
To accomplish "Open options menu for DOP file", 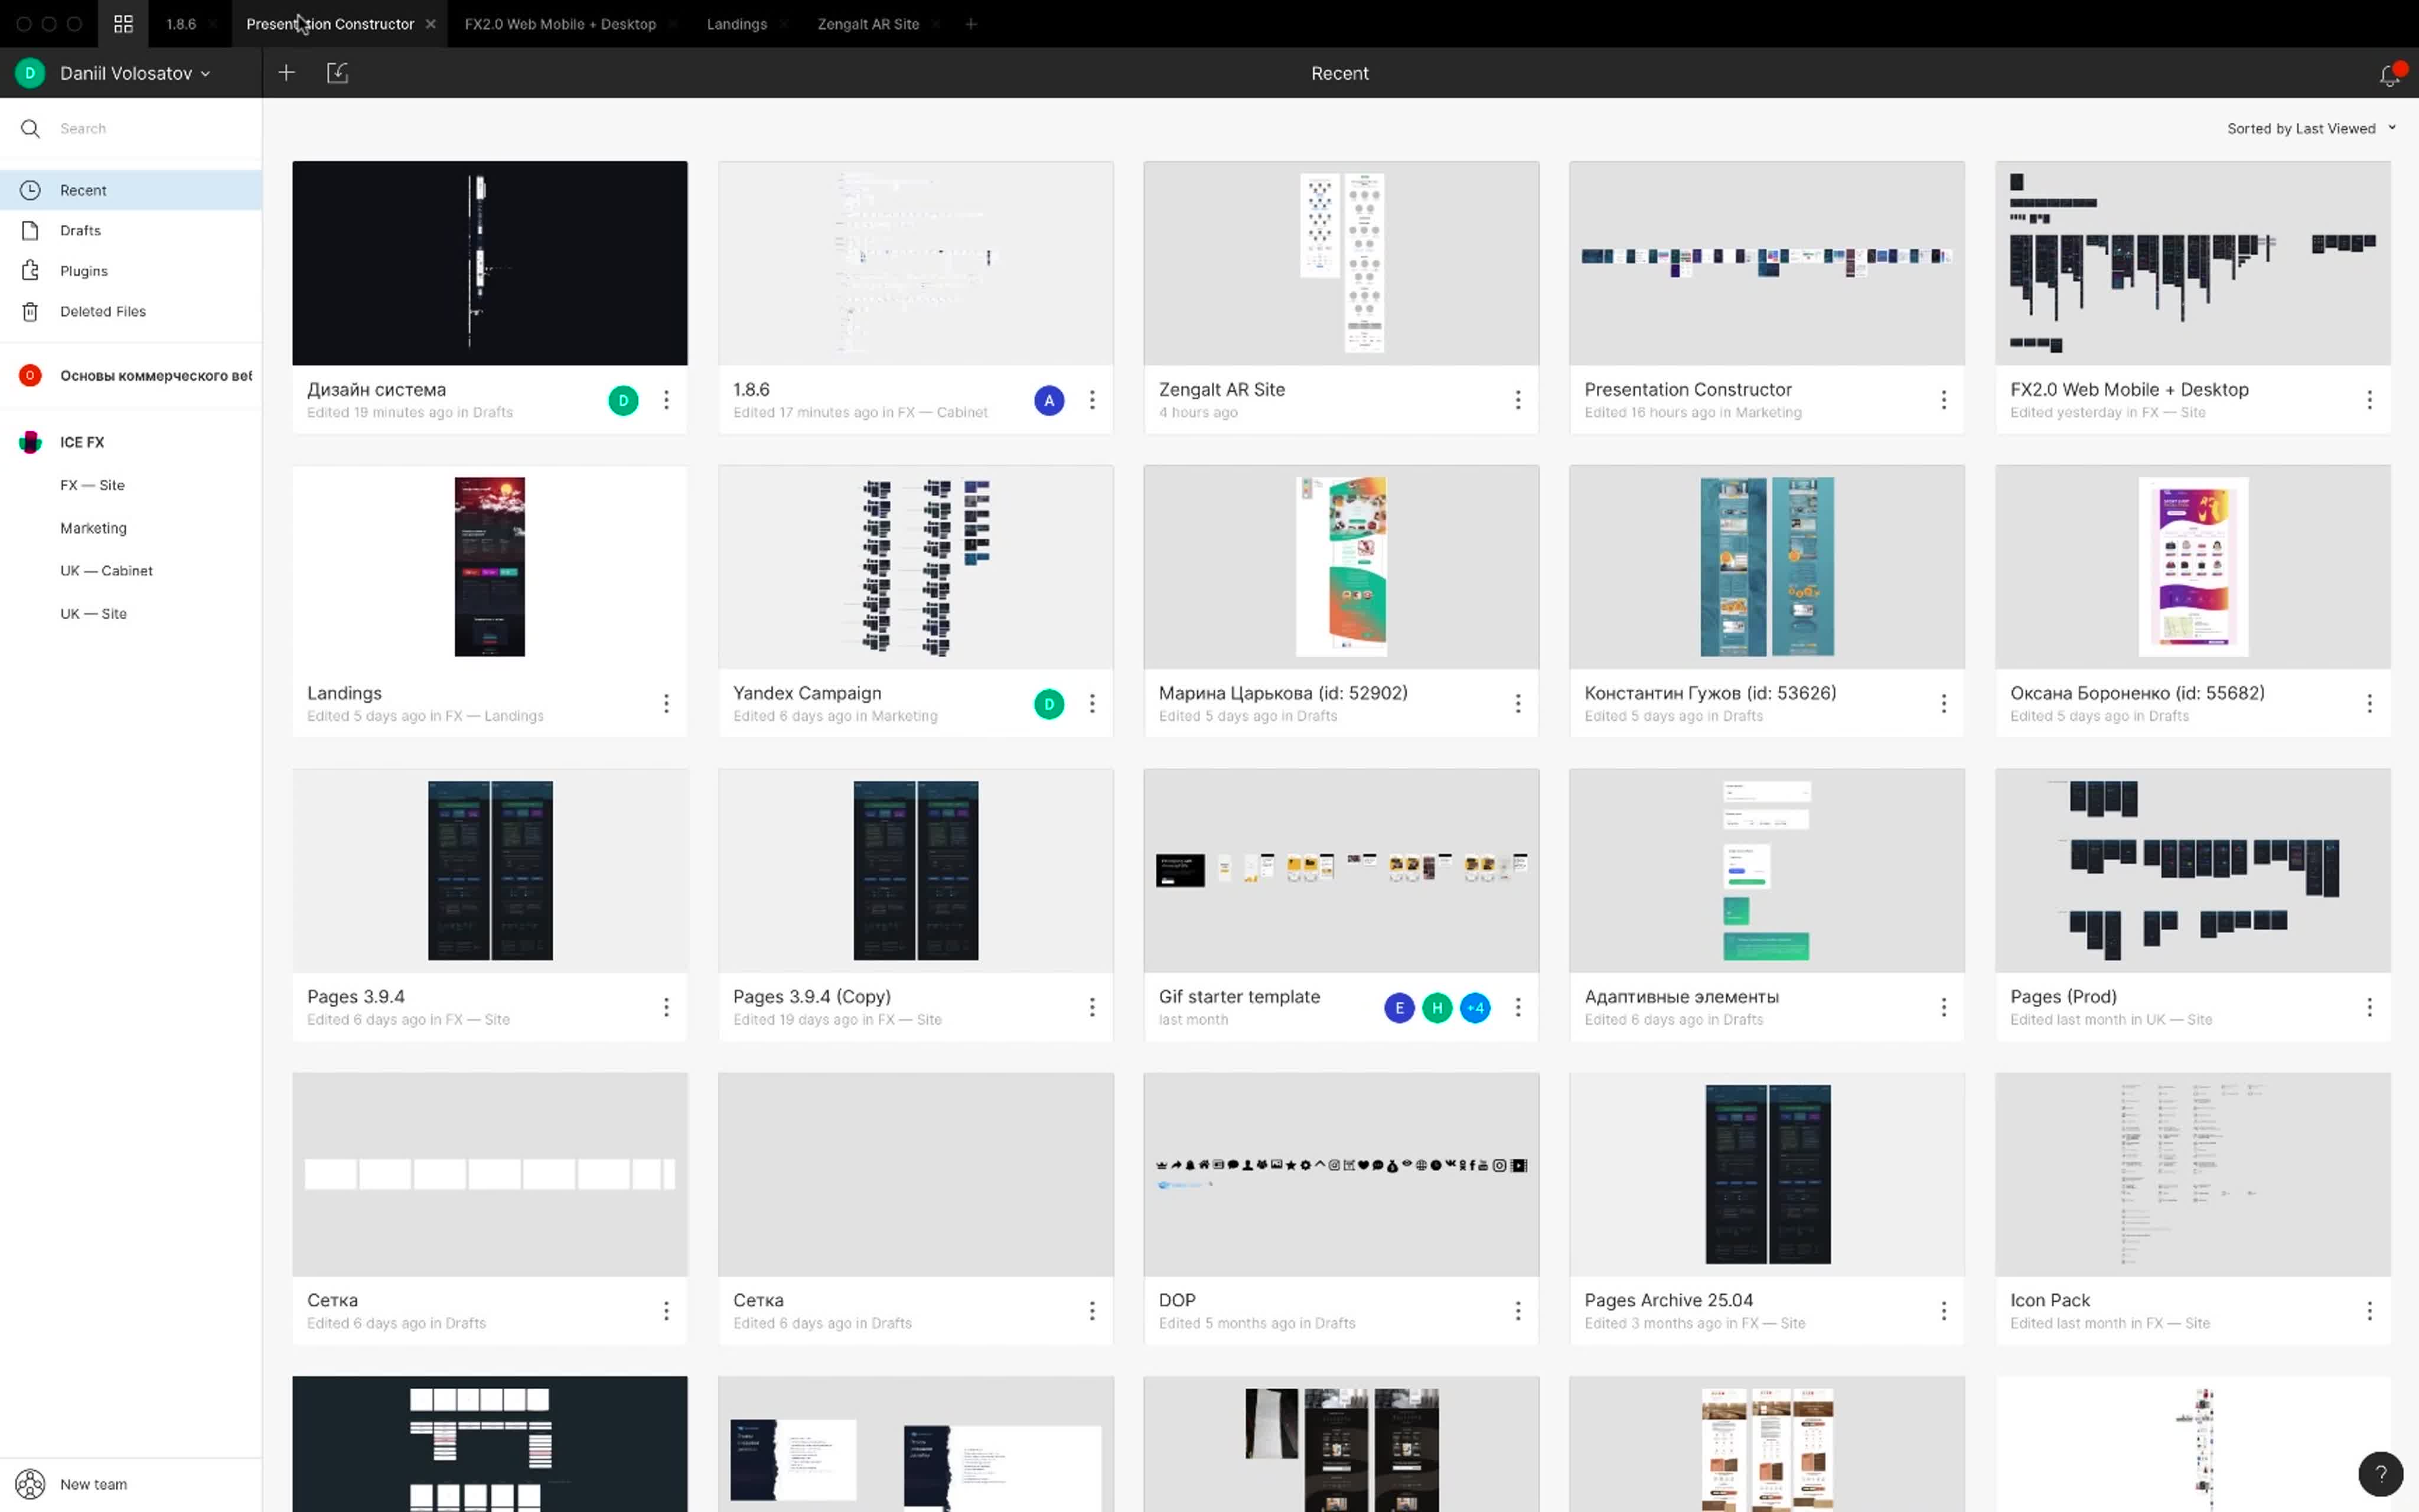I will pos(1517,1311).
